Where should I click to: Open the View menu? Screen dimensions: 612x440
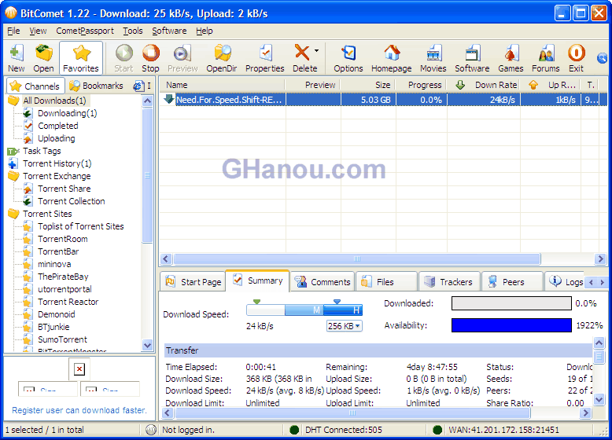pyautogui.click(x=38, y=31)
